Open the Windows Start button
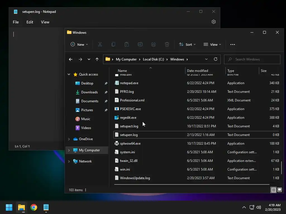The width and height of the screenshot is (286, 214). [9, 207]
